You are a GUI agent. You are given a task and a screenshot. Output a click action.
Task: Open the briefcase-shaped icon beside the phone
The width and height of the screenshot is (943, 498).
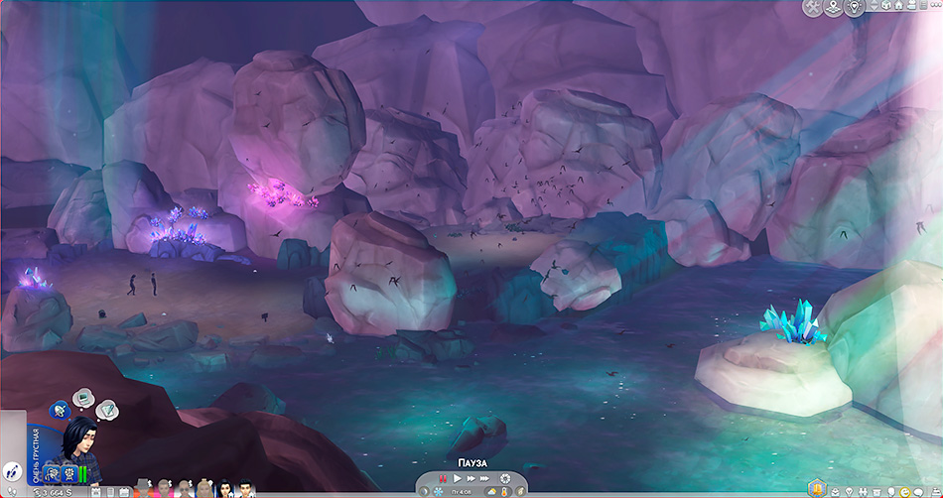124,492
